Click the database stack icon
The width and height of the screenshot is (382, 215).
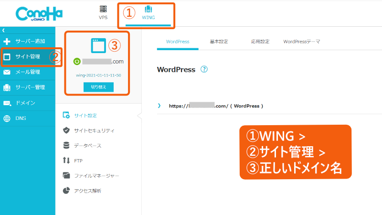pos(66,145)
